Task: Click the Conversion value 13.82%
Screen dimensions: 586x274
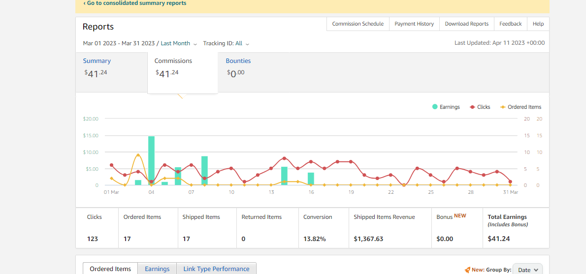Action: point(314,239)
